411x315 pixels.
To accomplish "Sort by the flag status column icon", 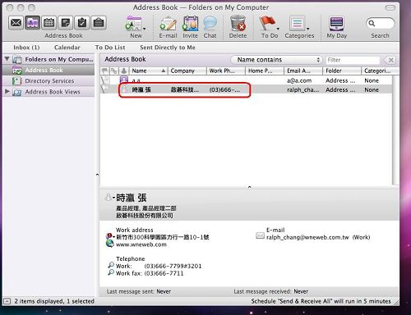I will [104, 71].
